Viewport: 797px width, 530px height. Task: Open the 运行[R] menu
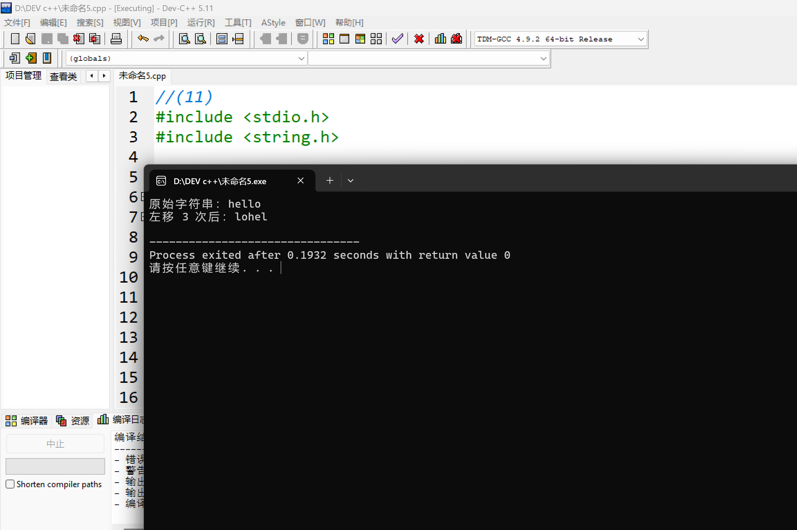(201, 23)
